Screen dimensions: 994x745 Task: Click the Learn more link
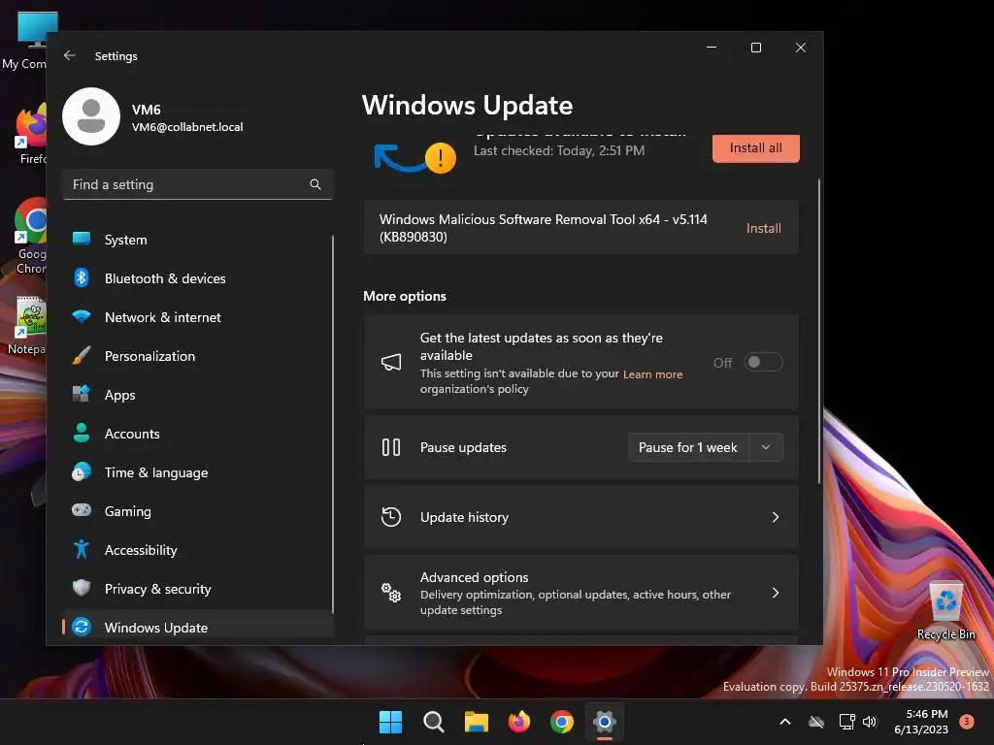652,373
